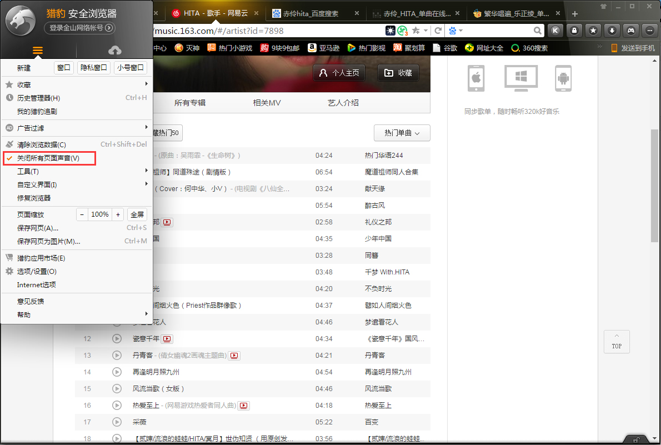The height and width of the screenshot is (445, 661).
Task: Open the download manager arrow icon
Action: (x=612, y=31)
